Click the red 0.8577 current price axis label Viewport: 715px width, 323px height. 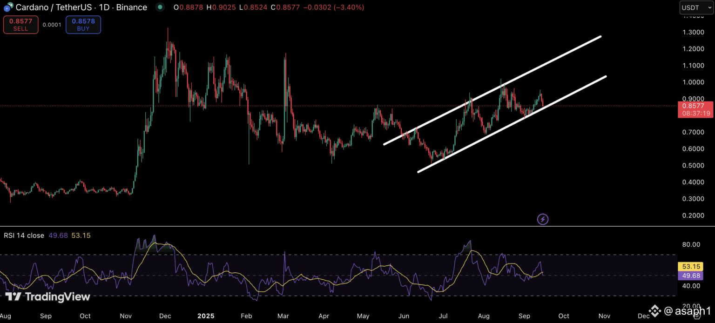coord(694,106)
